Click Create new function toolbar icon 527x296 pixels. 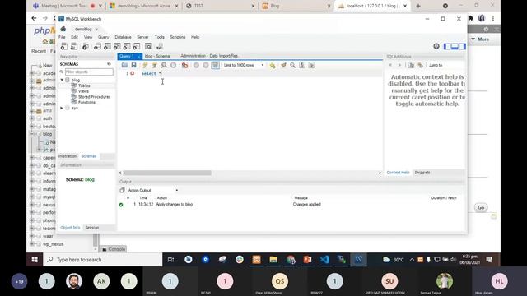tap(137, 47)
